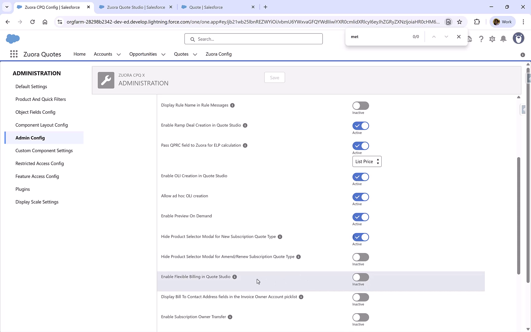The width and height of the screenshot is (531, 332).
Task: Select Restricted Access Config in the sidebar
Action: point(39,163)
